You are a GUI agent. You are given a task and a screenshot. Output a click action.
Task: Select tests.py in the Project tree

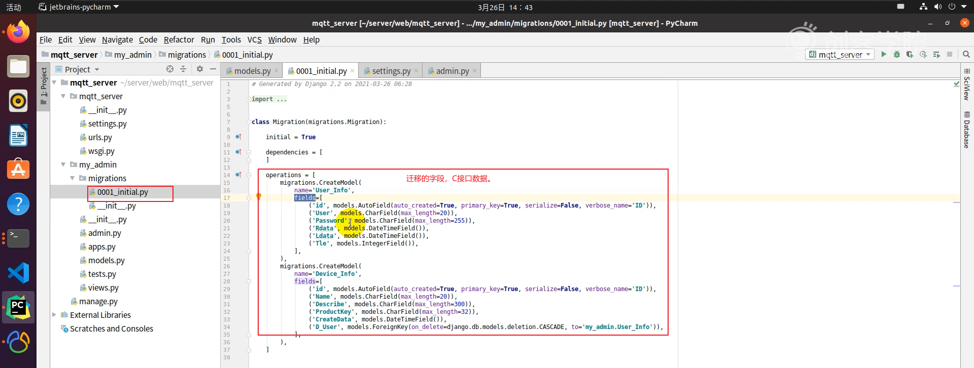[x=102, y=274]
